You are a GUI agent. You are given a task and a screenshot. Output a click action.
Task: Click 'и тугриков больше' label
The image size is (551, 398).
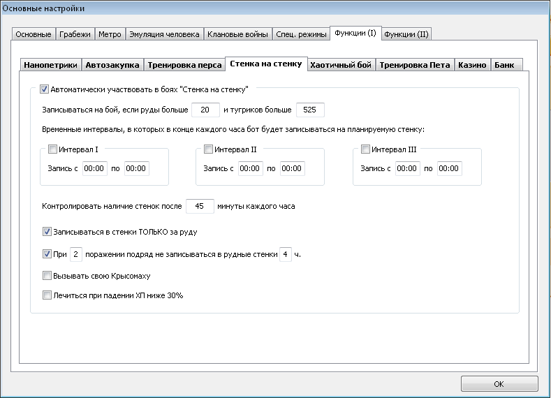coord(258,110)
